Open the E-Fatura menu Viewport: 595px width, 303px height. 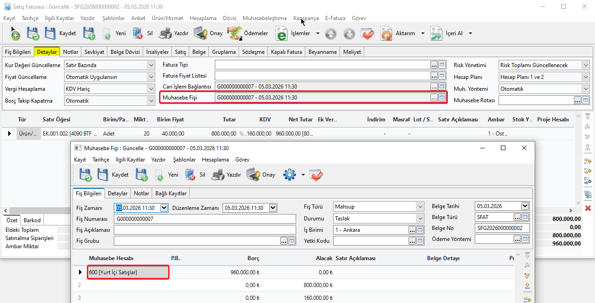pos(335,18)
